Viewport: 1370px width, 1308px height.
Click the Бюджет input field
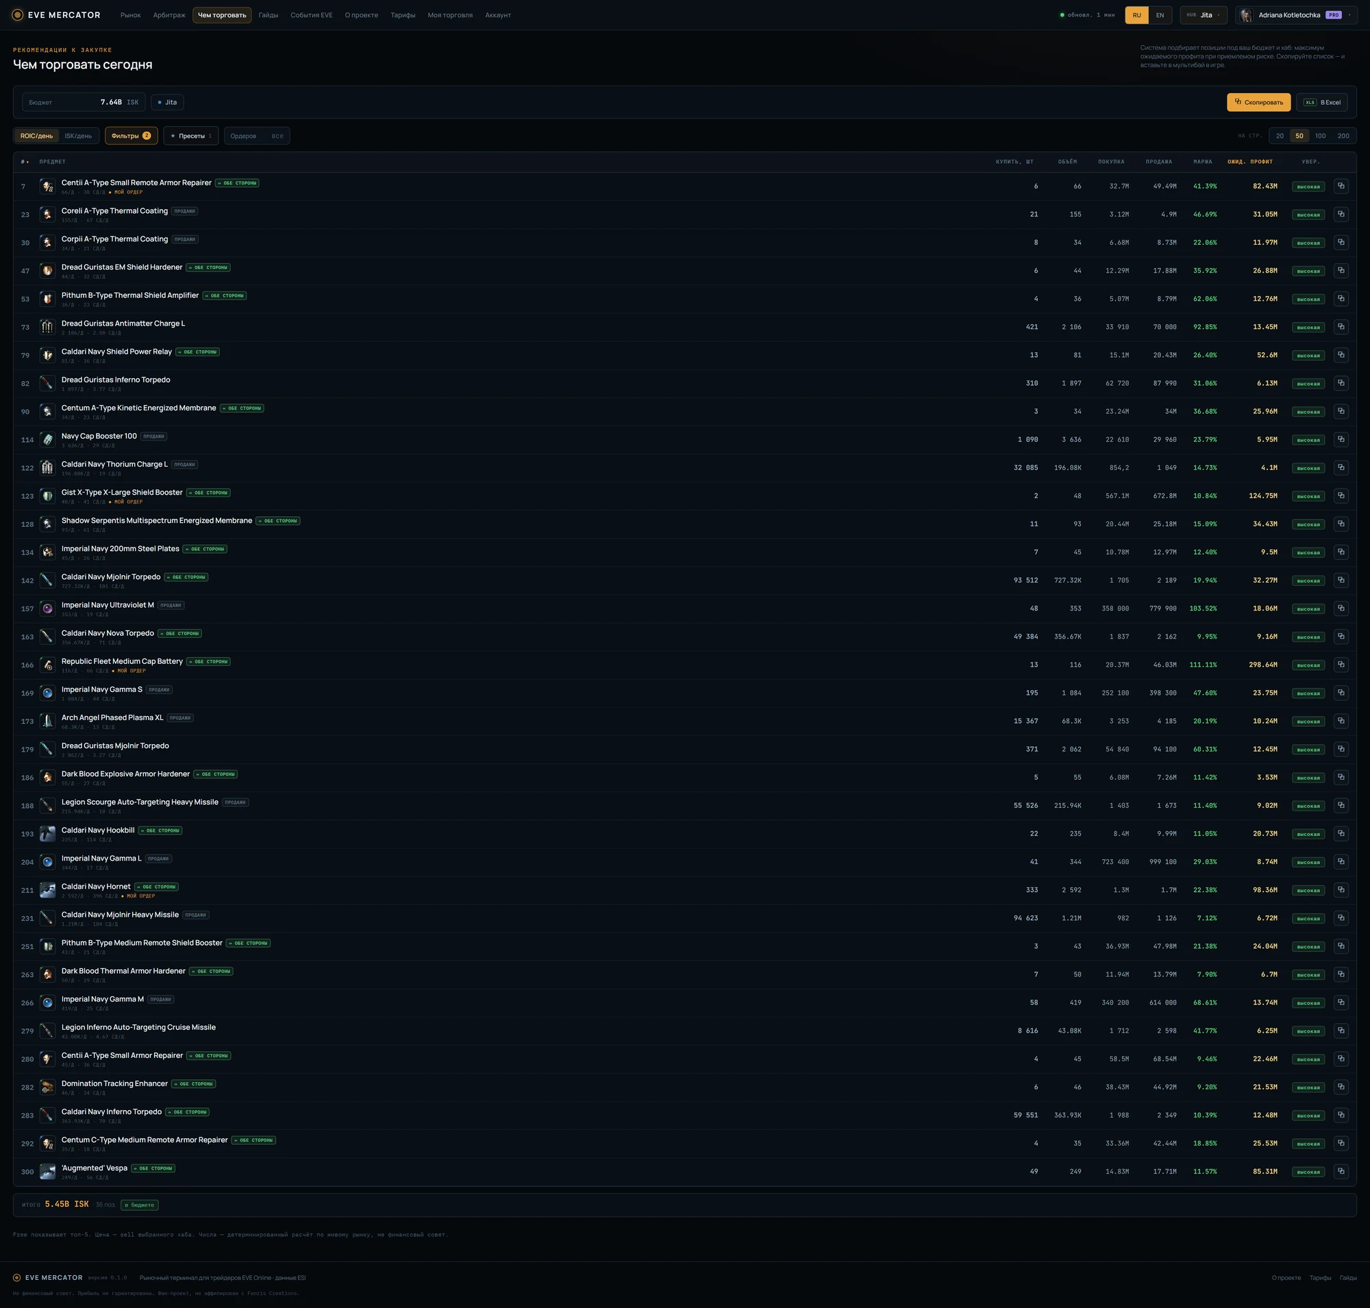coord(84,103)
